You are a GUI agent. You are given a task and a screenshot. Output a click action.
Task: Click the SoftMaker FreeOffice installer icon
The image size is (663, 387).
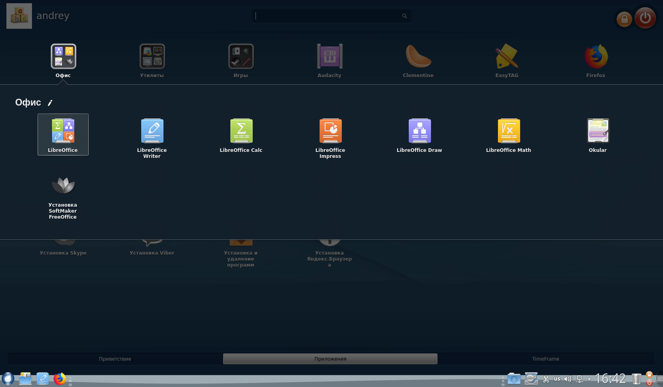(63, 186)
